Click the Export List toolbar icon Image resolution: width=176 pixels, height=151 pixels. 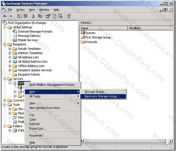click(61, 16)
